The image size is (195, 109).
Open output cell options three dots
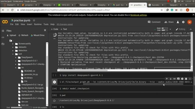pyautogui.click(x=55, y=39)
